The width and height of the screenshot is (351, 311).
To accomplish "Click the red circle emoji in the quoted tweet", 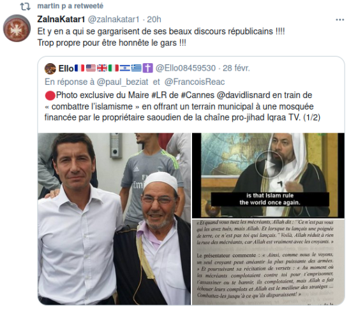I will click(50, 96).
